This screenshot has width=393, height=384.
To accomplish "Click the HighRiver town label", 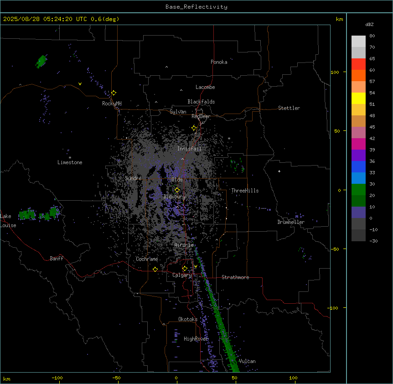I will coord(196,339).
